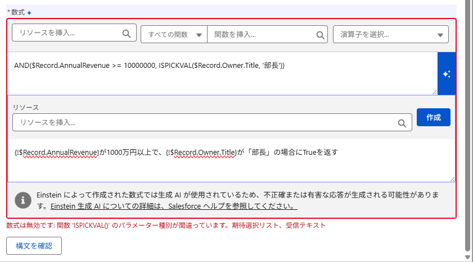Open the Einstein 生成 AI help link
The image size is (473, 262).
[x=173, y=206]
